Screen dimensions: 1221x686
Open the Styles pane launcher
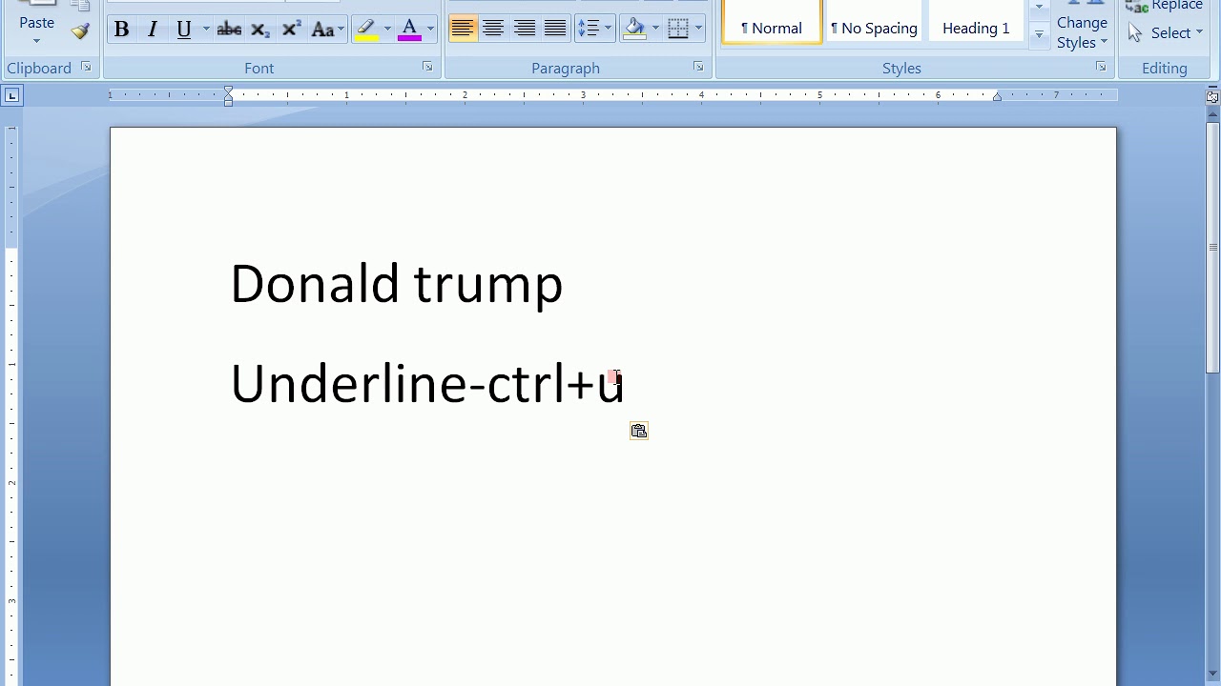pos(1101,67)
